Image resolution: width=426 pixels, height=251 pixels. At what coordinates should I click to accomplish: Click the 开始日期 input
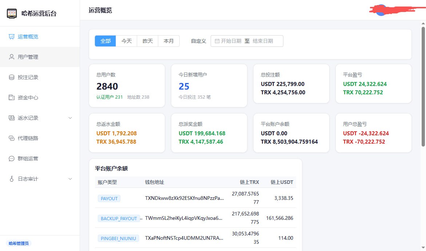(231, 41)
